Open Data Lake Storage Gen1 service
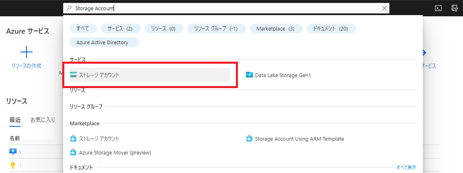 tap(279, 75)
